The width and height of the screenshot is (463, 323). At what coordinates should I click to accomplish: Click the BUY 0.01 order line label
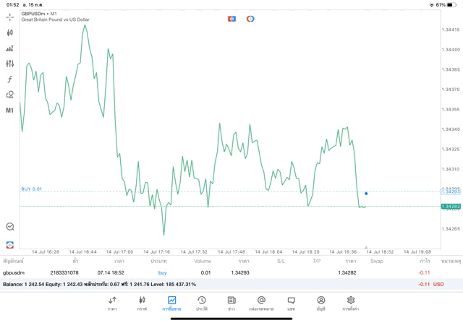click(31, 189)
